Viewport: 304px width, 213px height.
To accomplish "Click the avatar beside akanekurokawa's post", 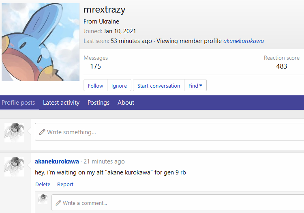I will point(14,166).
